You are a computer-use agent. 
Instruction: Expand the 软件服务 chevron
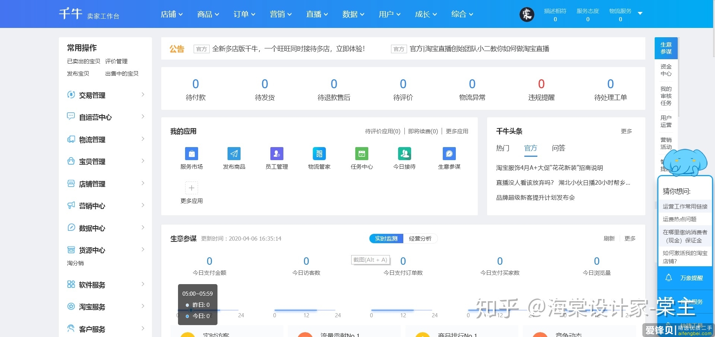click(x=143, y=284)
